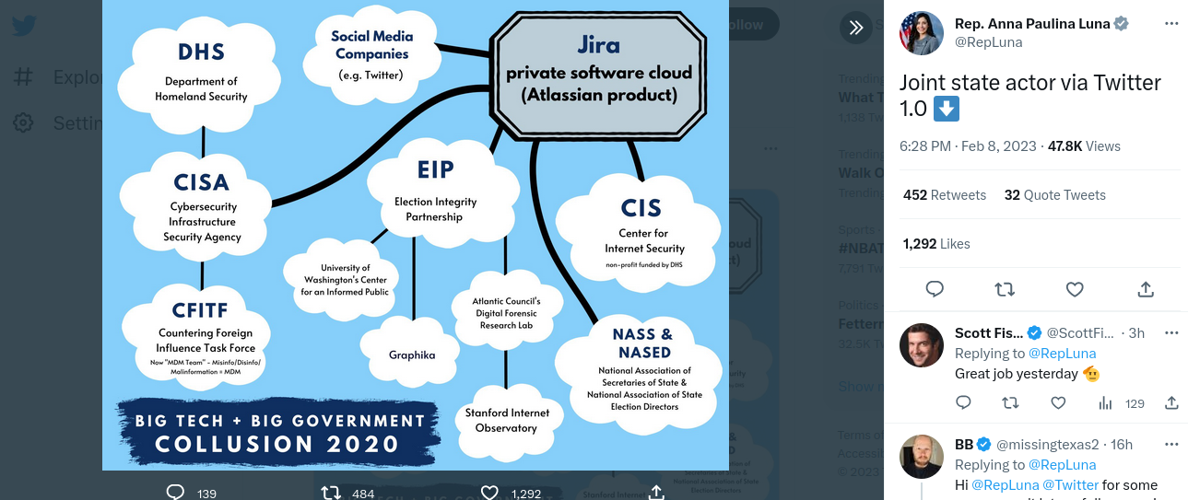1188x500 pixels.
Task: Collapse the tweet sidebar with double-chevron button
Action: 855,28
